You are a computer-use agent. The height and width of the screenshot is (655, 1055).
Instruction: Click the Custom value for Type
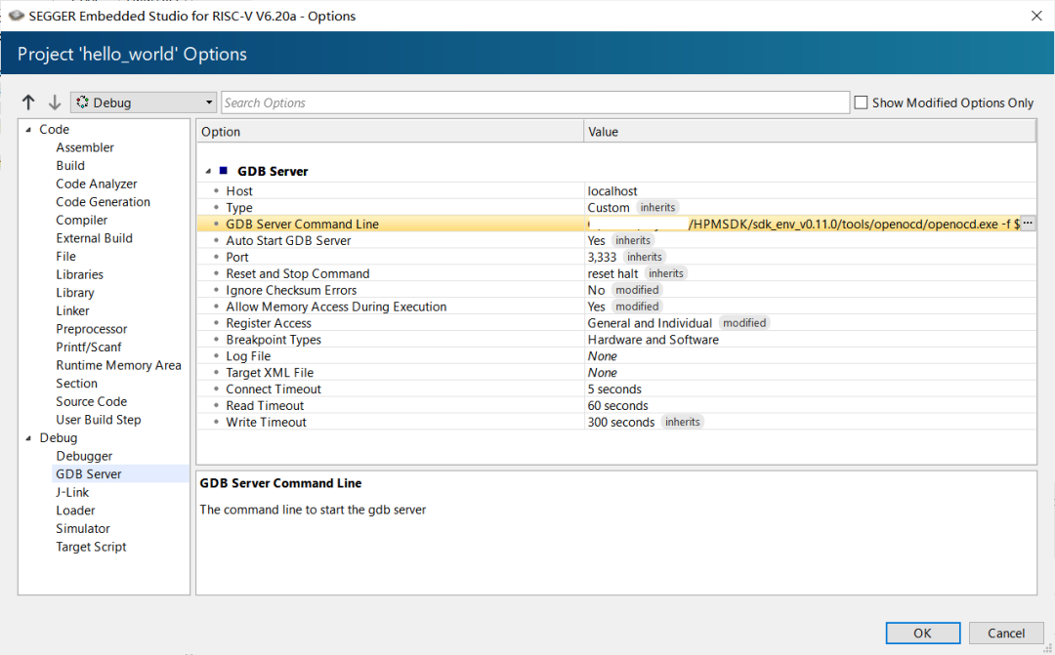[609, 207]
